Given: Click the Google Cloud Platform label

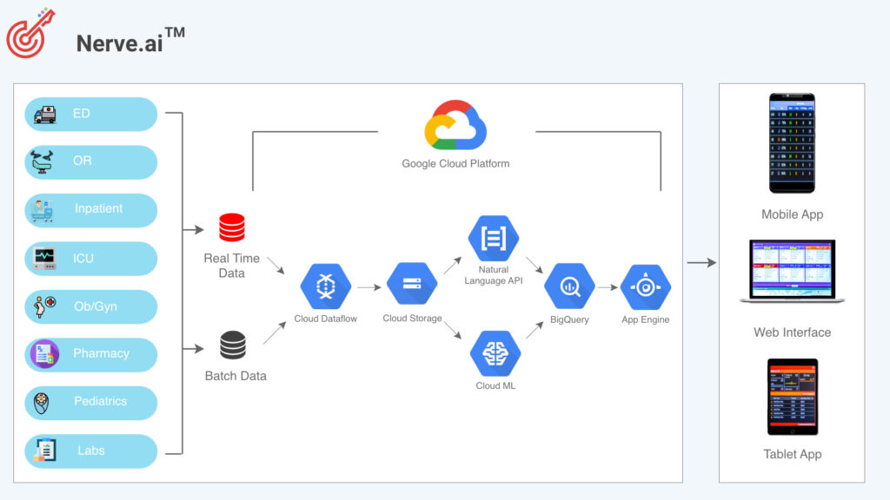Looking at the screenshot, I should tap(455, 164).
